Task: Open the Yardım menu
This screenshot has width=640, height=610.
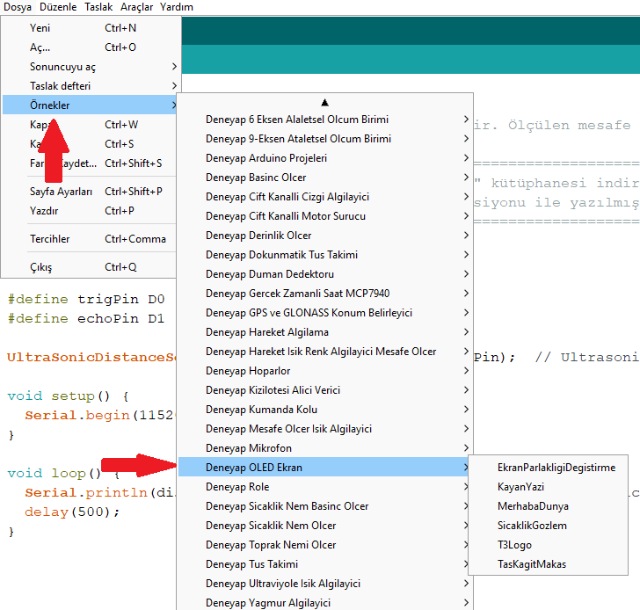Action: pos(177,7)
